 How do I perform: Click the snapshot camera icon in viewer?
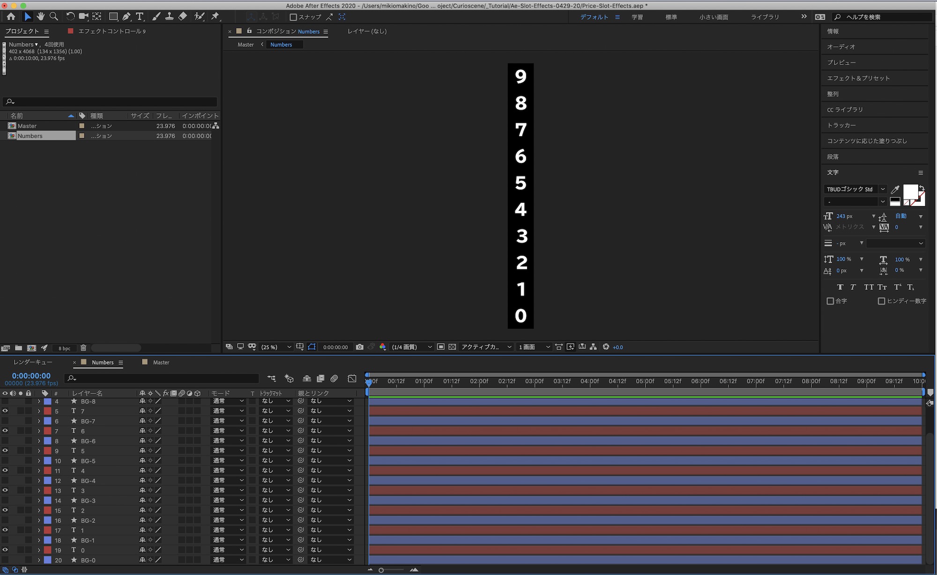click(359, 347)
